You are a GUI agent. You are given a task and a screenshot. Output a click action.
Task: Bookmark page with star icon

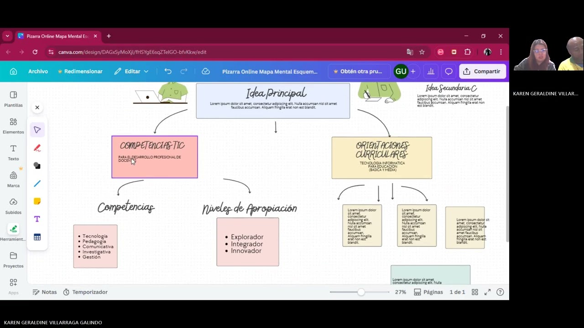[x=422, y=52]
